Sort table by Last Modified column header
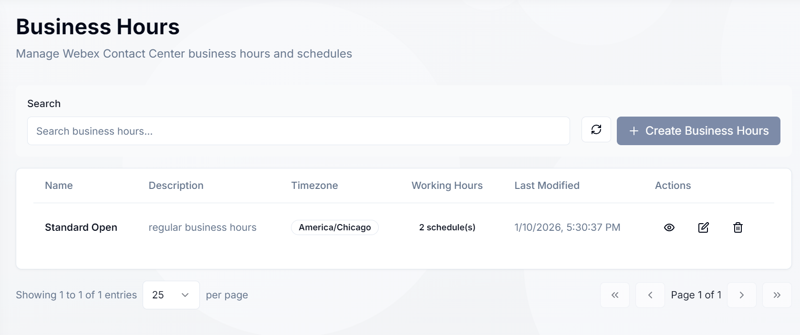The width and height of the screenshot is (800, 335). (x=547, y=186)
